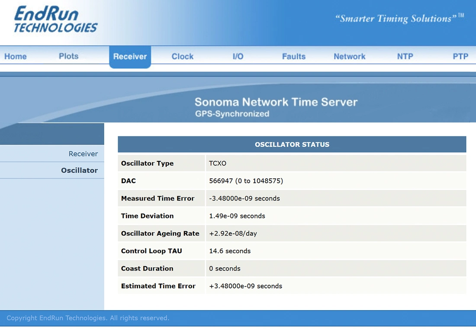Click the OSCILLATOR STATUS table header
The image size is (476, 329).
(x=292, y=144)
